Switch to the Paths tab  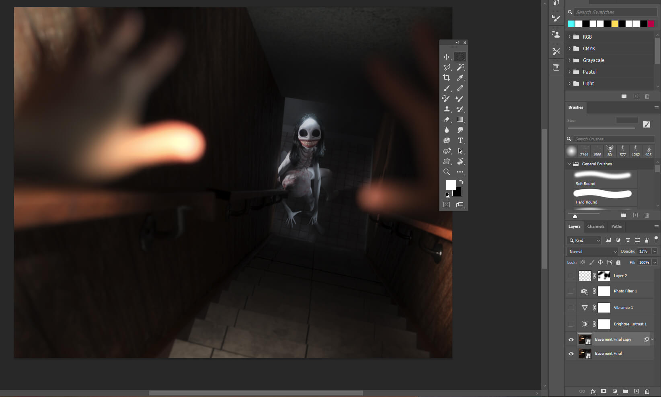[x=616, y=226]
